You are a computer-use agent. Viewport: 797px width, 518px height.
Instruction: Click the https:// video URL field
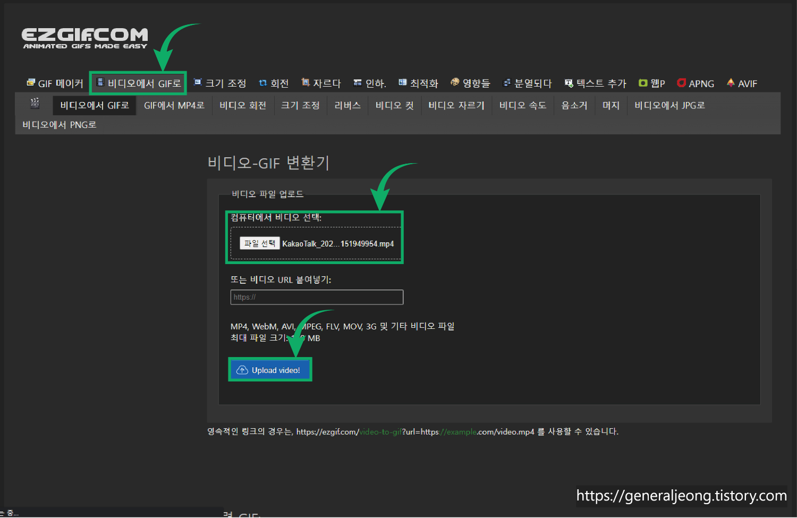(x=317, y=297)
